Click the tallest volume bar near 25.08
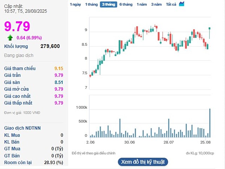This screenshot has height=169, width=225. 210,123
